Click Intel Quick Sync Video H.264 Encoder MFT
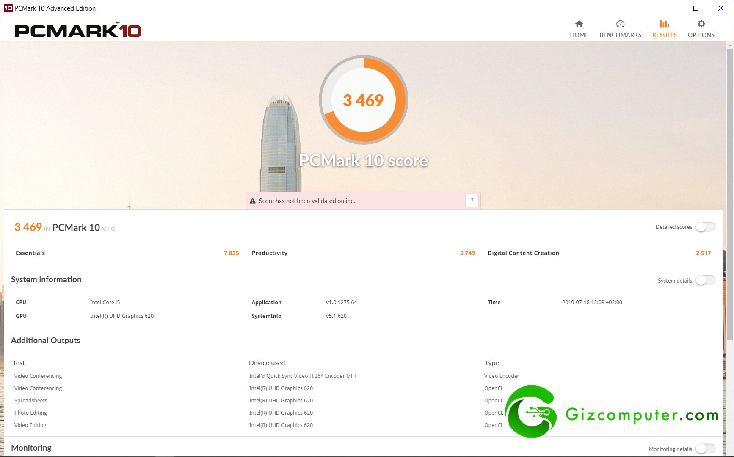The height and width of the screenshot is (457, 734). pyautogui.click(x=303, y=376)
